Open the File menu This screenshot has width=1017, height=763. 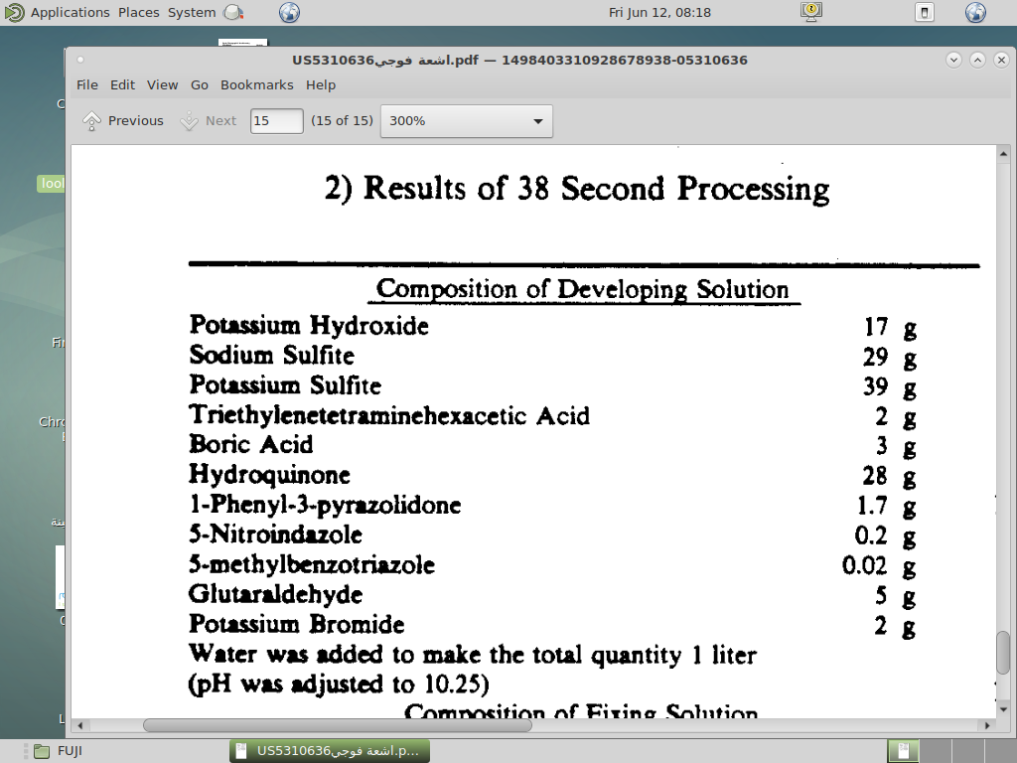[87, 85]
